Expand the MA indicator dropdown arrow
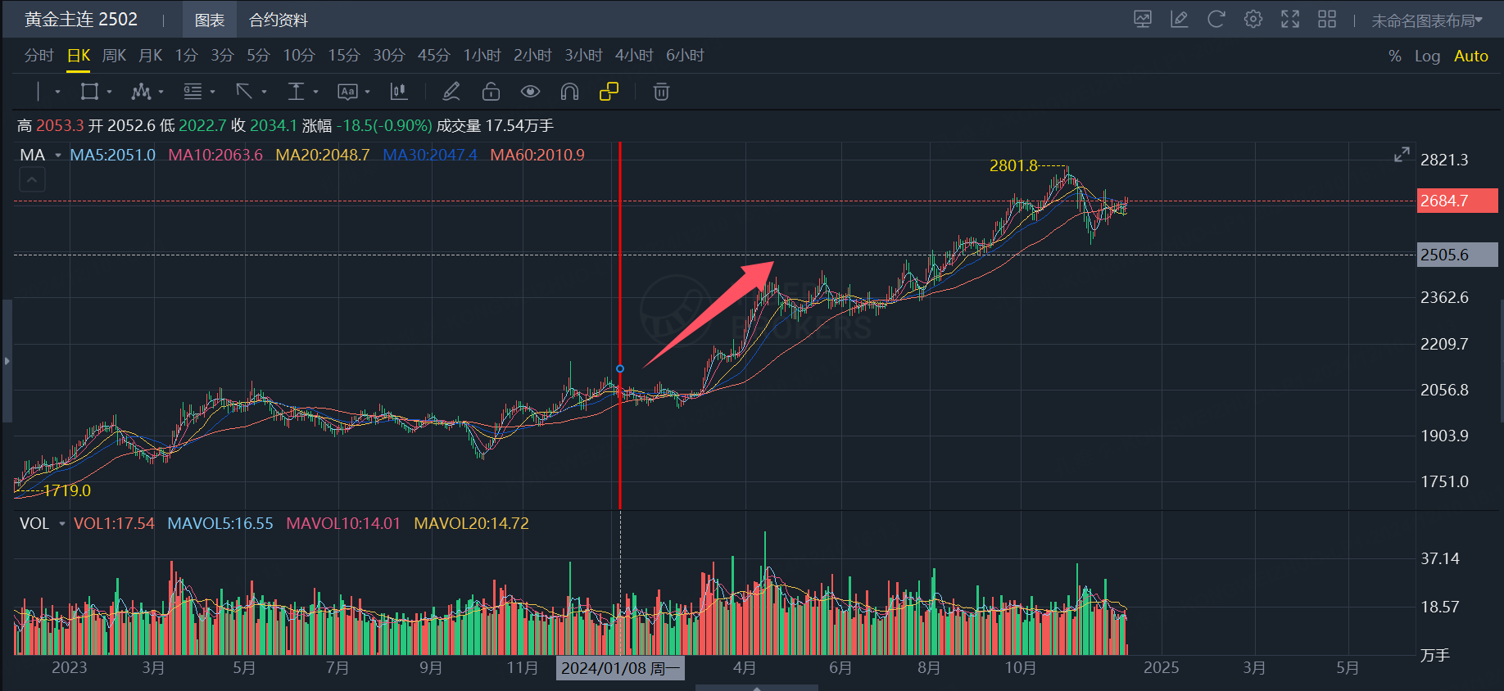 (x=58, y=156)
